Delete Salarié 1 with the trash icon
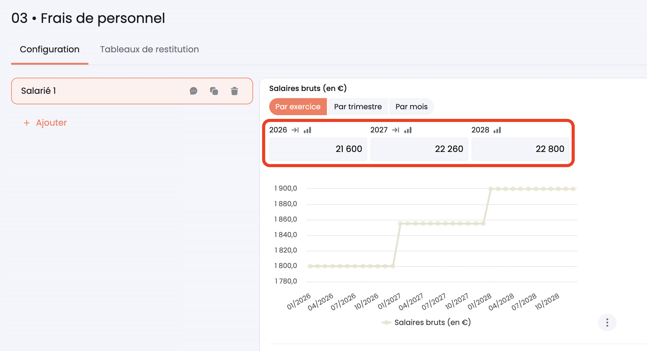This screenshot has height=351, width=647. [234, 91]
